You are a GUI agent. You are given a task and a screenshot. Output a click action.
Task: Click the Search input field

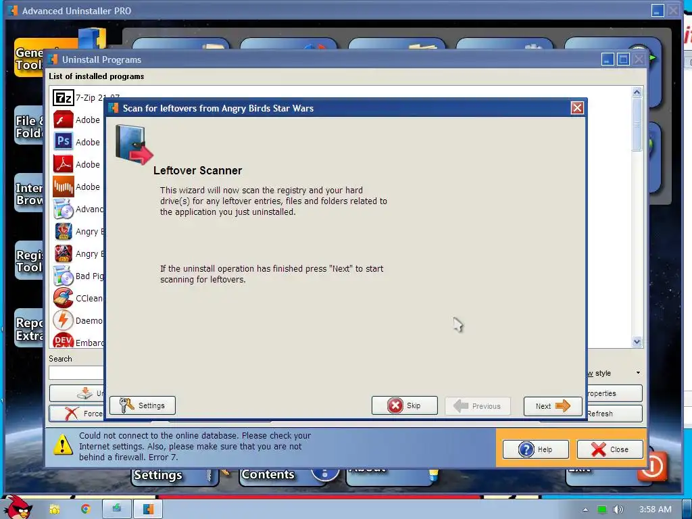point(76,372)
